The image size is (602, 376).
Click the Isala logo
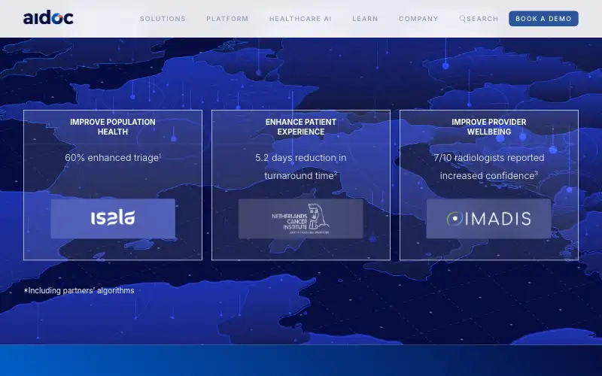pos(113,218)
